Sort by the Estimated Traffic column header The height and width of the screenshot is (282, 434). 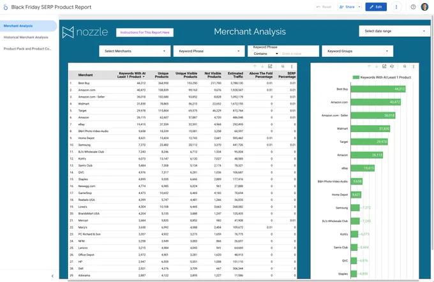[236, 75]
